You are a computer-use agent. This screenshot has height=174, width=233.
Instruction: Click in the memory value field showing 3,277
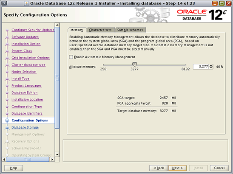coord(201,67)
